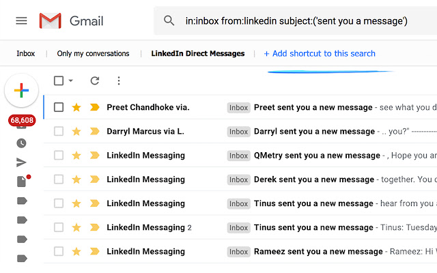
Task: Open the More options three-dot menu
Action: pyautogui.click(x=119, y=81)
